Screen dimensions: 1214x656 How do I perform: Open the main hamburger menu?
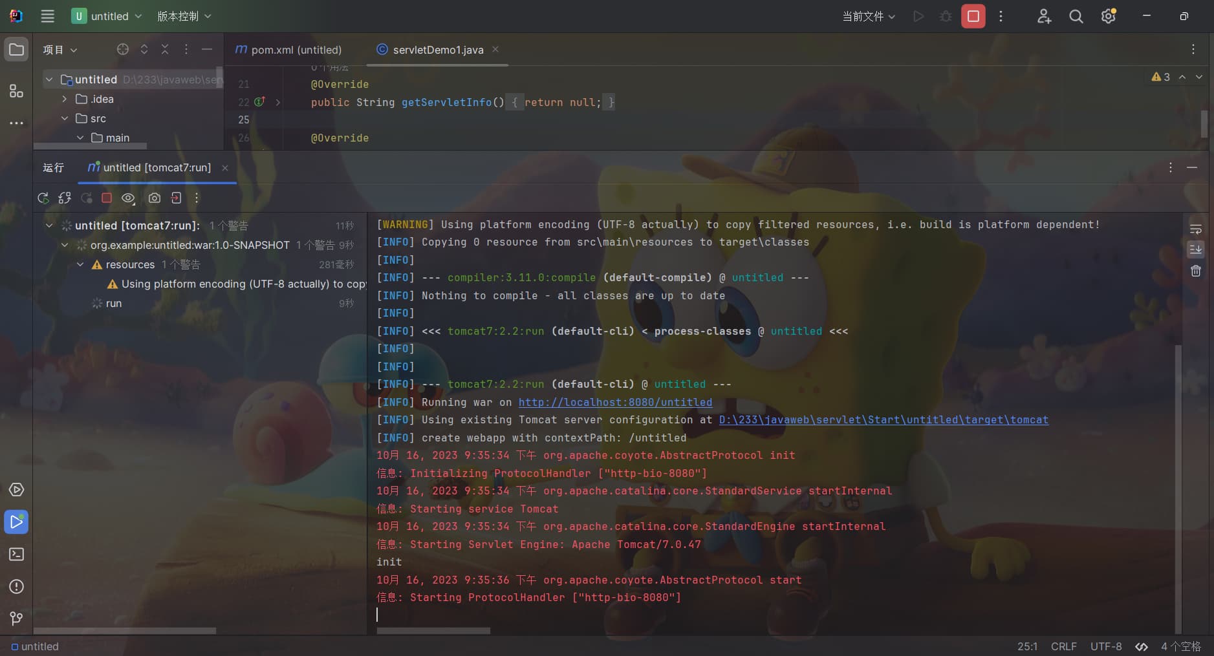[47, 16]
